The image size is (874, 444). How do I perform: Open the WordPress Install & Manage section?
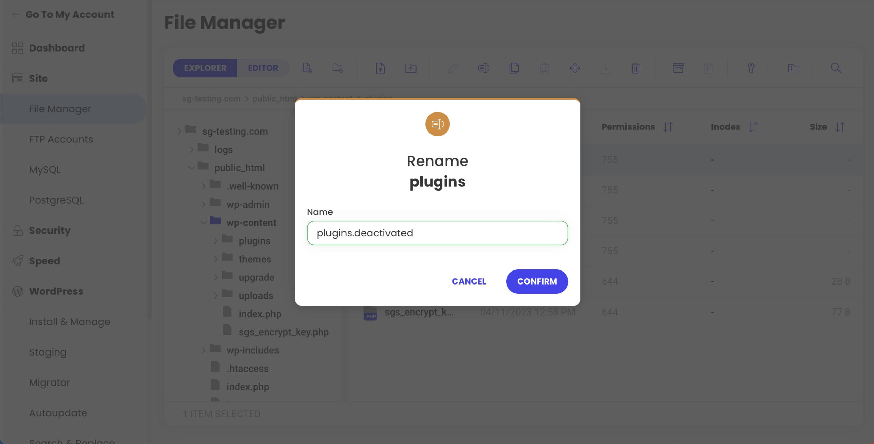70,322
